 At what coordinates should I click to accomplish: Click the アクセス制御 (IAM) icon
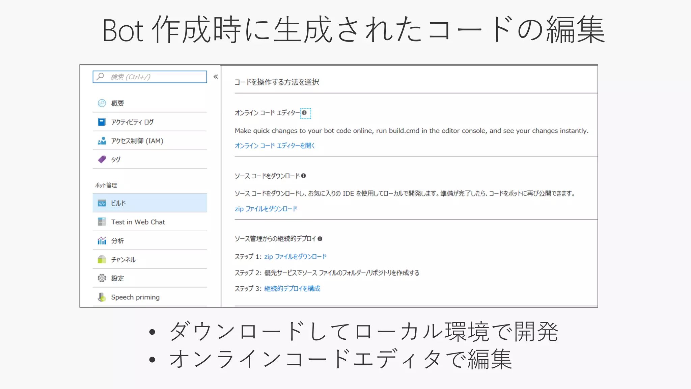102,141
